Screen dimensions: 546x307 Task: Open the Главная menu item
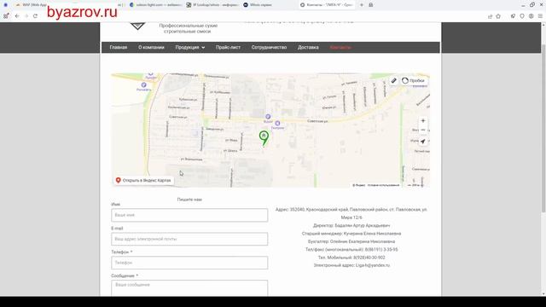coord(119,48)
